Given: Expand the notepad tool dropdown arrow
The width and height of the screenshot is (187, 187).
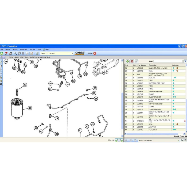Looking at the screenshot, I should point(34,53).
